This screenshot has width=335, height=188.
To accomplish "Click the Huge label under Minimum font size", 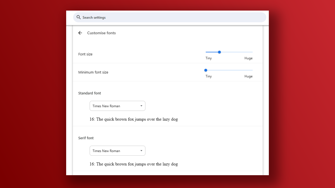I will coord(248,76).
